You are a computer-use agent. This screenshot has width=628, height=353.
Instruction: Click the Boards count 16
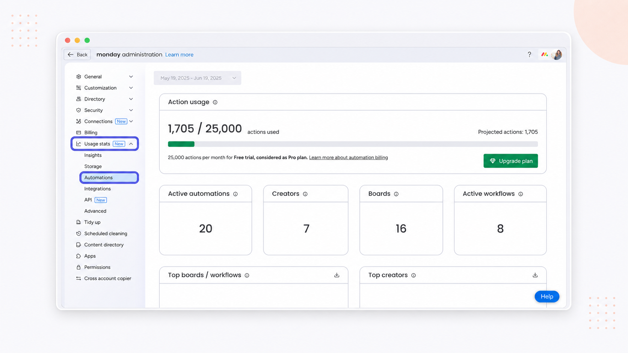pyautogui.click(x=401, y=229)
